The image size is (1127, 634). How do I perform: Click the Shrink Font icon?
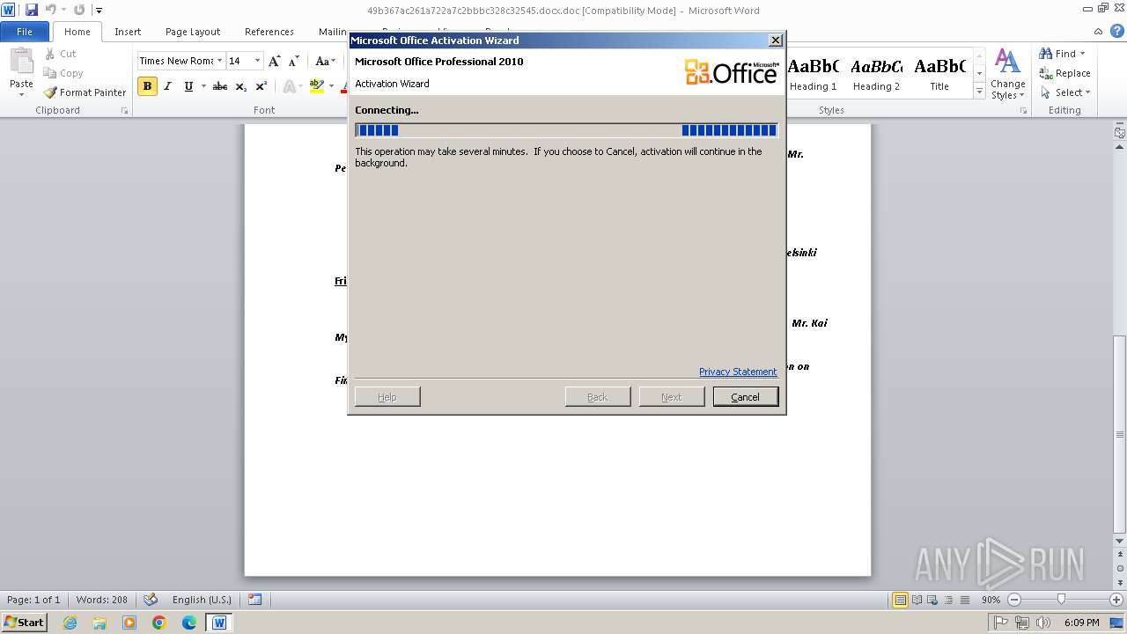pyautogui.click(x=294, y=61)
